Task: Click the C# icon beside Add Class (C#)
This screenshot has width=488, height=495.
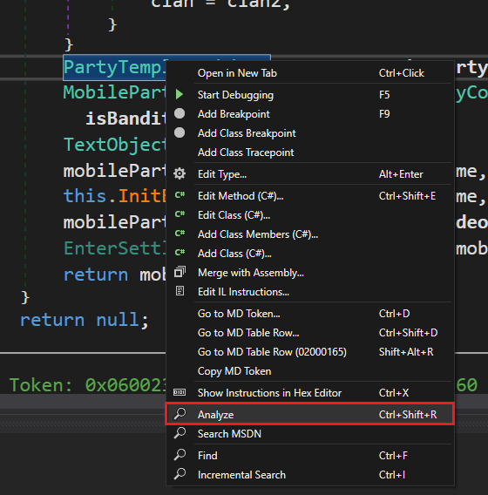Action: [180, 252]
